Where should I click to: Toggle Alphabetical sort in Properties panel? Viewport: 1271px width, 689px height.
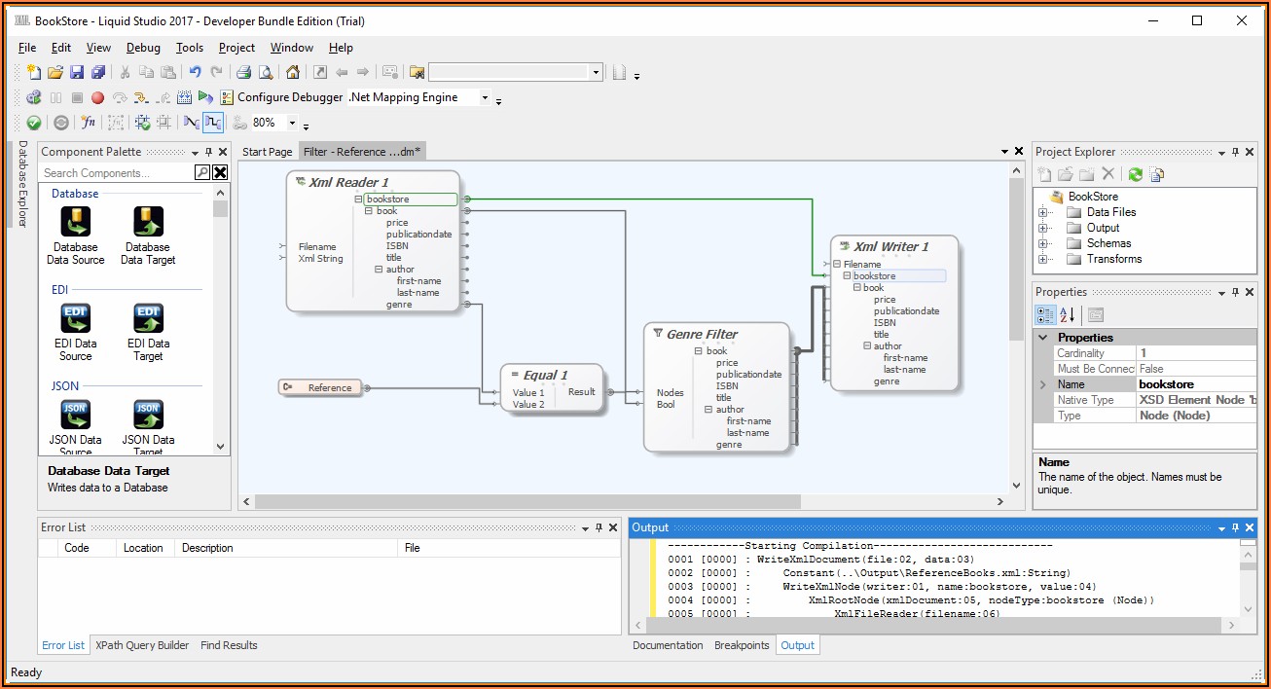coord(1068,314)
